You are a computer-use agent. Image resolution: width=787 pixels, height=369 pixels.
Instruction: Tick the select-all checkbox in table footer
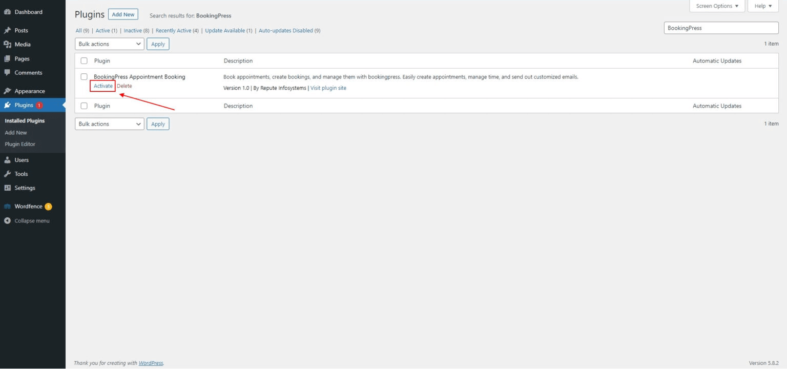84,106
